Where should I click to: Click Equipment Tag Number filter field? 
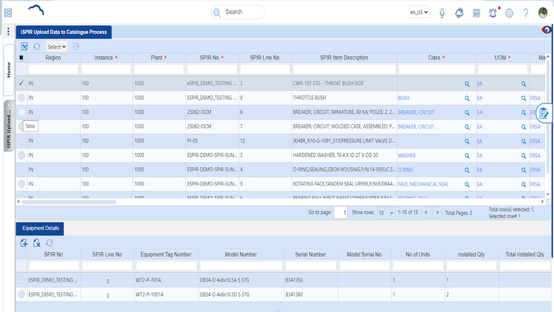tap(166, 265)
